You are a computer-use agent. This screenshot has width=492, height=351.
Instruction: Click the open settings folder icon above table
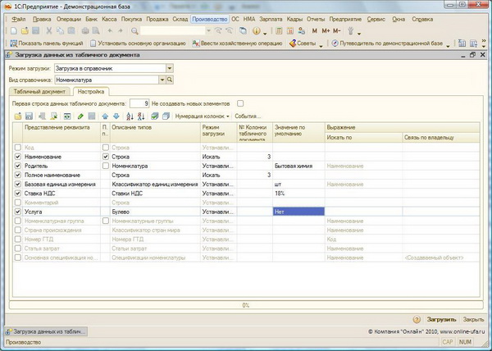point(18,116)
